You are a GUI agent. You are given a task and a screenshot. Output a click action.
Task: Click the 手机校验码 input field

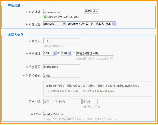point(62,75)
